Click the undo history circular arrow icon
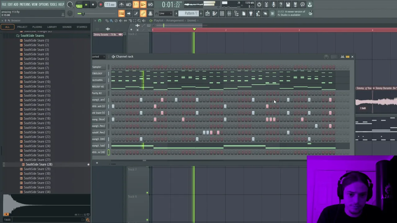 tap(259, 5)
